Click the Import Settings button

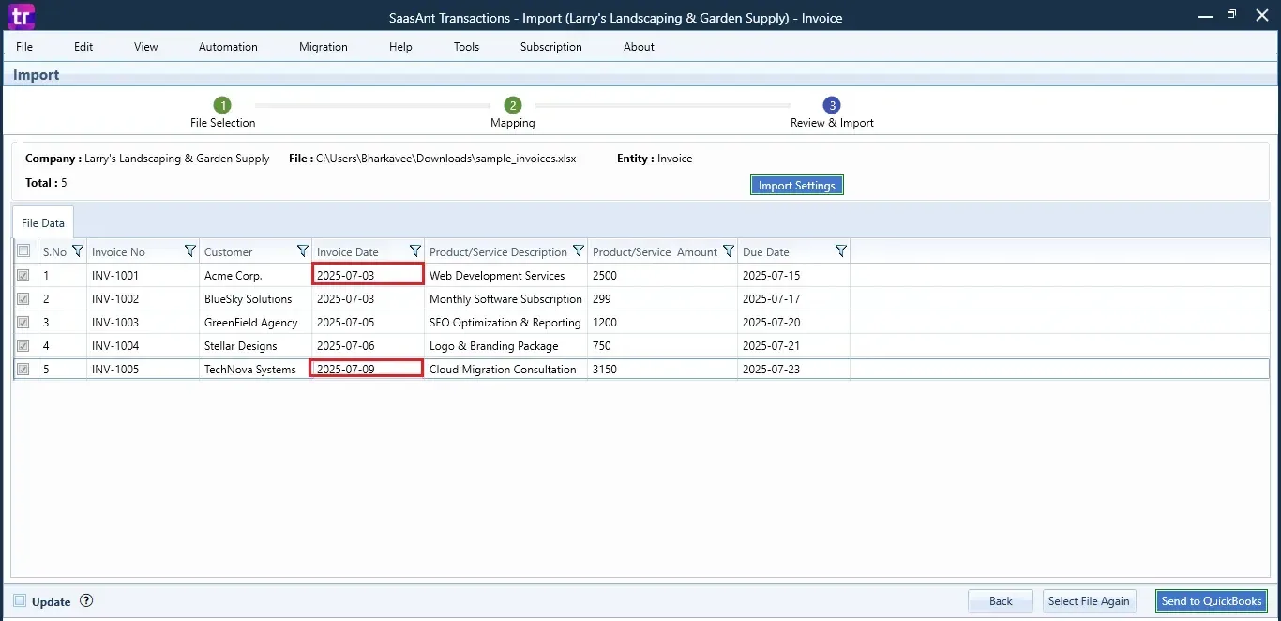[797, 186]
